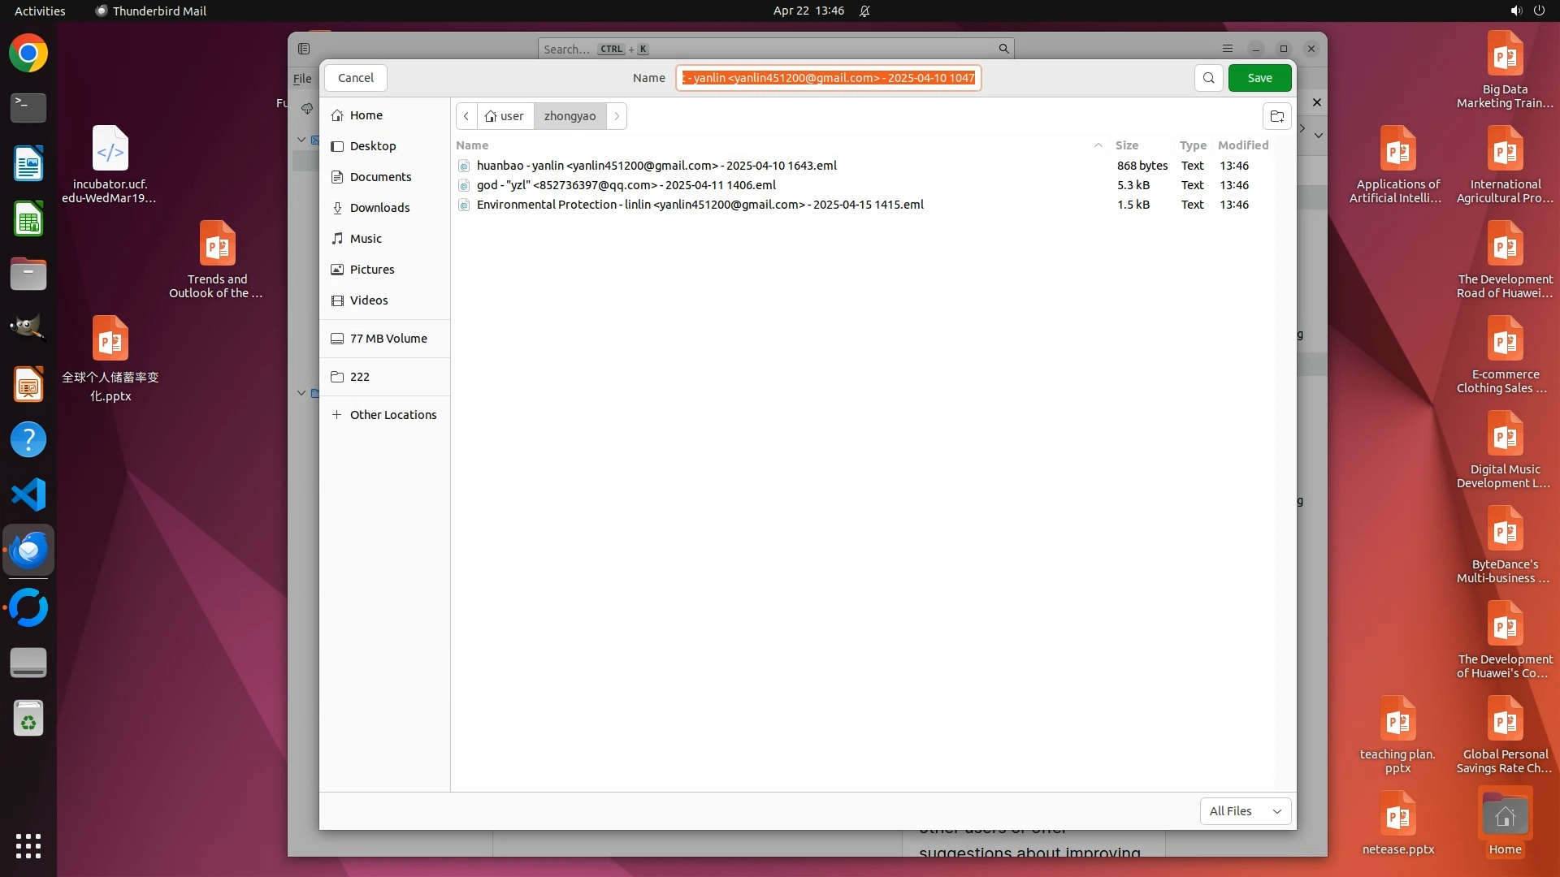Image resolution: width=1560 pixels, height=877 pixels.
Task: Click the path bar forward arrow
Action: pyautogui.click(x=617, y=116)
